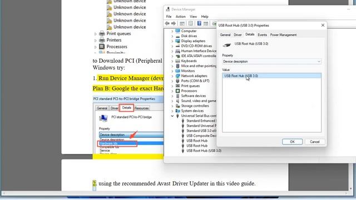
Task: Click the Ports (COM & LPT) icon
Action: point(178,81)
